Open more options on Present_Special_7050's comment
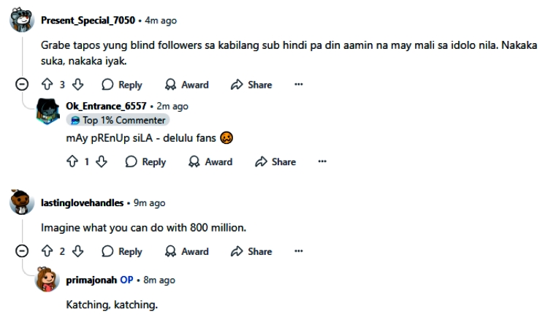Image resolution: width=548 pixels, height=328 pixels. point(298,85)
